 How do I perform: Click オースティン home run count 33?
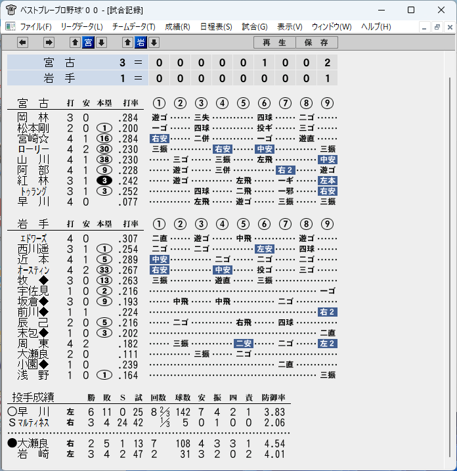pyautogui.click(x=104, y=270)
